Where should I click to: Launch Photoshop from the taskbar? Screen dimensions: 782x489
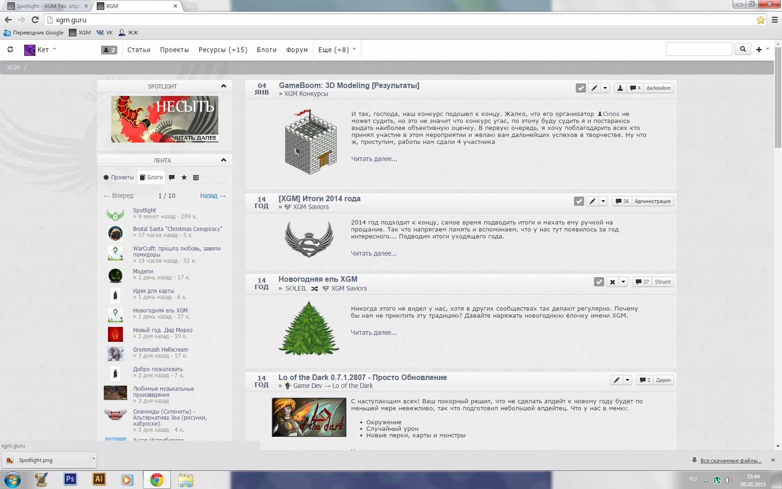(x=70, y=479)
